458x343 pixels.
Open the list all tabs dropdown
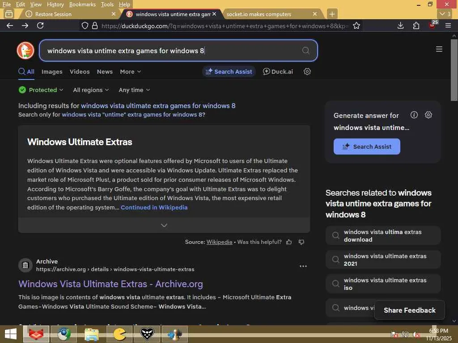click(x=445, y=14)
